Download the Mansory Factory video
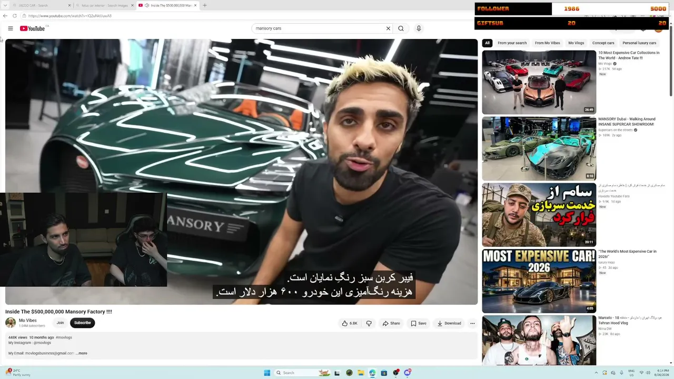Screen dimensions: 674x379 pyautogui.click(x=449, y=323)
